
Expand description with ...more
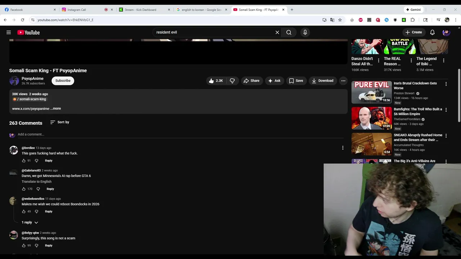tap(56, 109)
